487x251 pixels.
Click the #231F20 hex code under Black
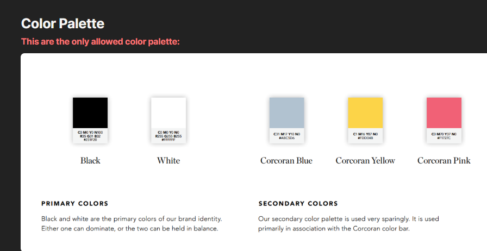[90, 140]
